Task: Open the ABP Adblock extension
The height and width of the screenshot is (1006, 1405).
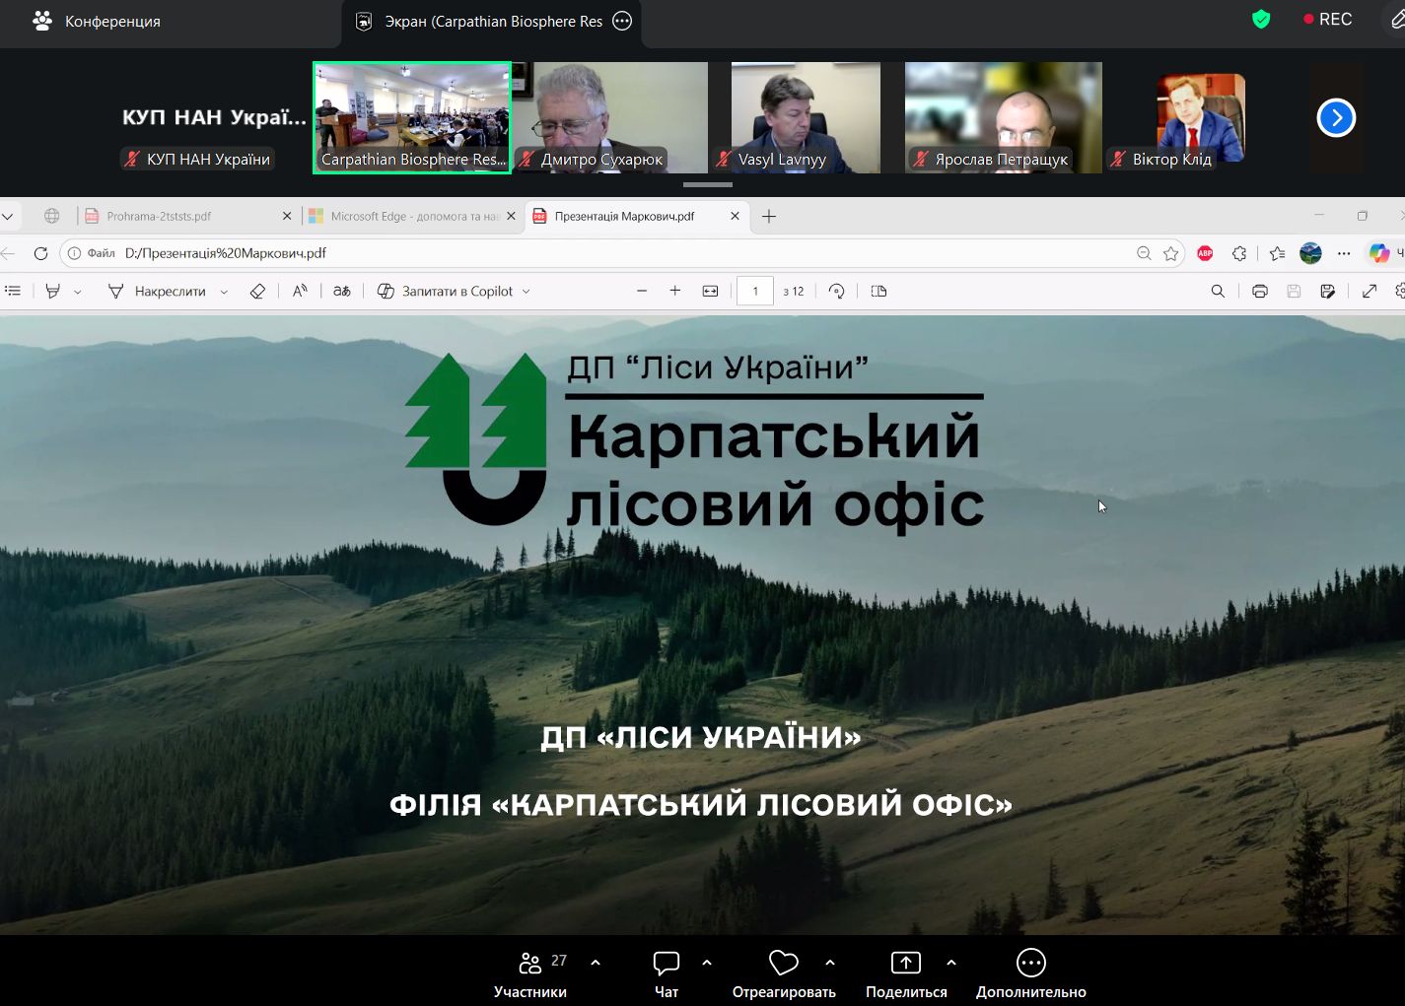Action: (x=1205, y=253)
